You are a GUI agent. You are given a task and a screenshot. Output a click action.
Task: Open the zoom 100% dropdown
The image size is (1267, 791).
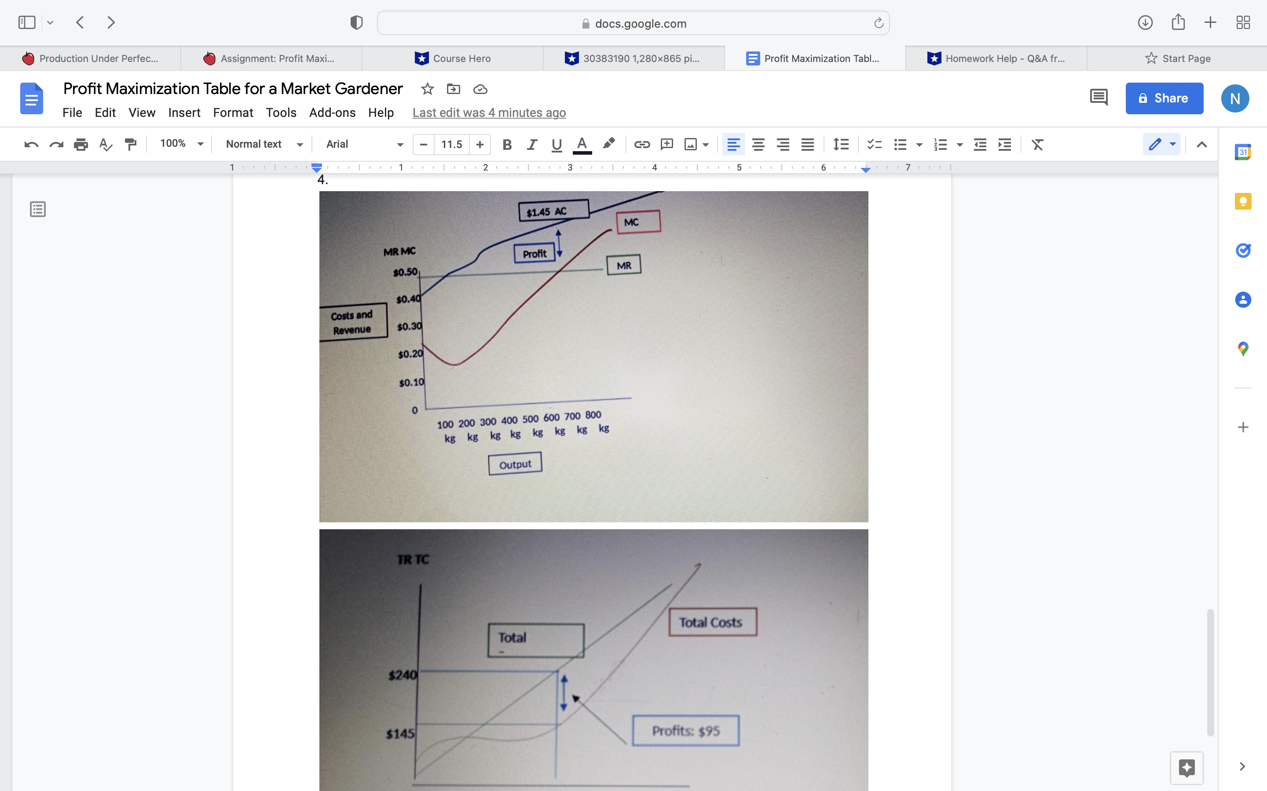[x=181, y=144]
